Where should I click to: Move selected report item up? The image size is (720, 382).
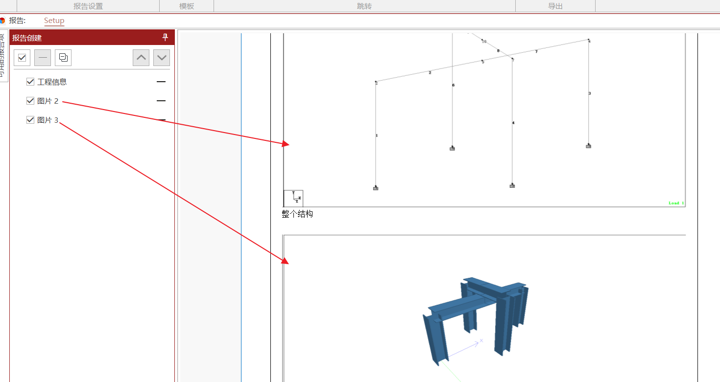click(141, 58)
